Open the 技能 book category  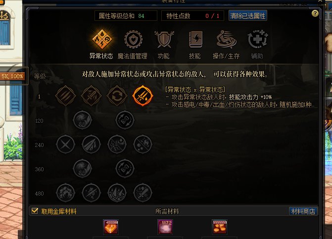(195, 40)
